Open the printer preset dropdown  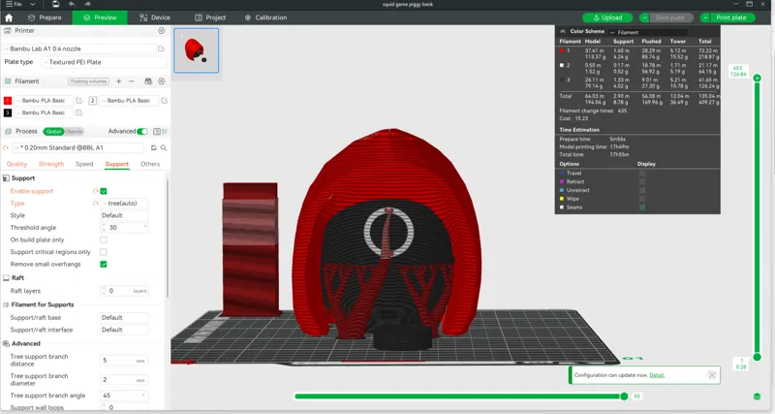[x=80, y=48]
